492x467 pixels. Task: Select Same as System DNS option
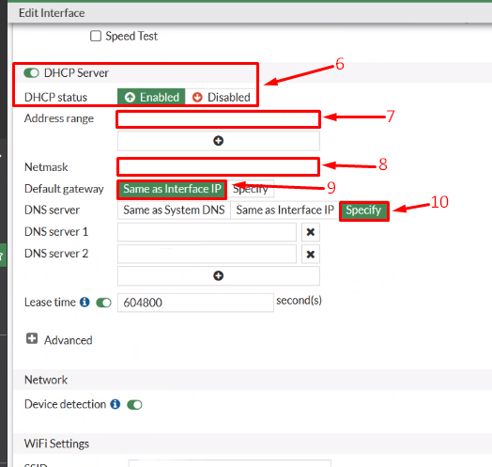coord(174,210)
